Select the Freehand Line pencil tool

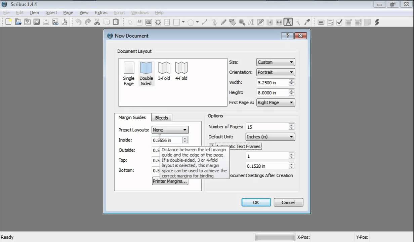click(223, 22)
